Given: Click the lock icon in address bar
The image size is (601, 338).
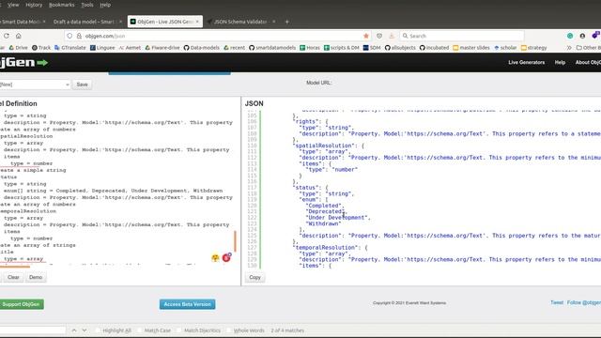Looking at the screenshot, I should coord(79,36).
